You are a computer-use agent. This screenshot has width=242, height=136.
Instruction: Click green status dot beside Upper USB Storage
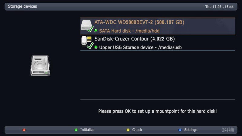pos(96,47)
